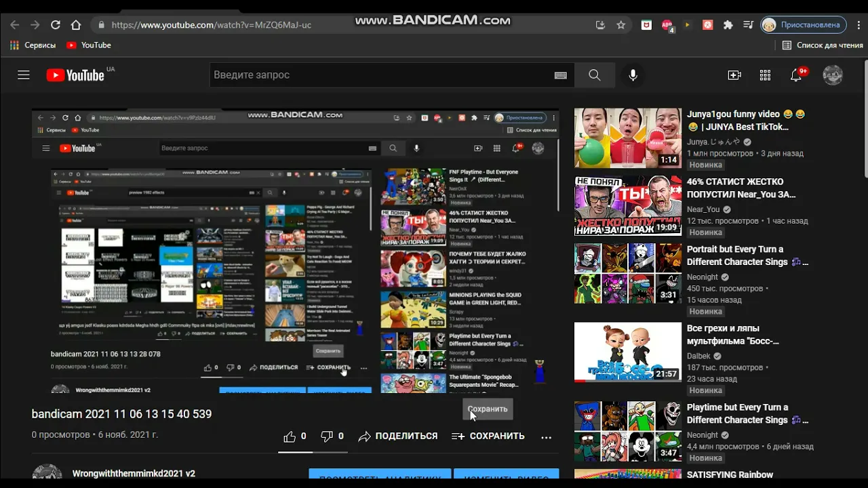Open the YouTube bookmark in bookmarks bar

[89, 45]
